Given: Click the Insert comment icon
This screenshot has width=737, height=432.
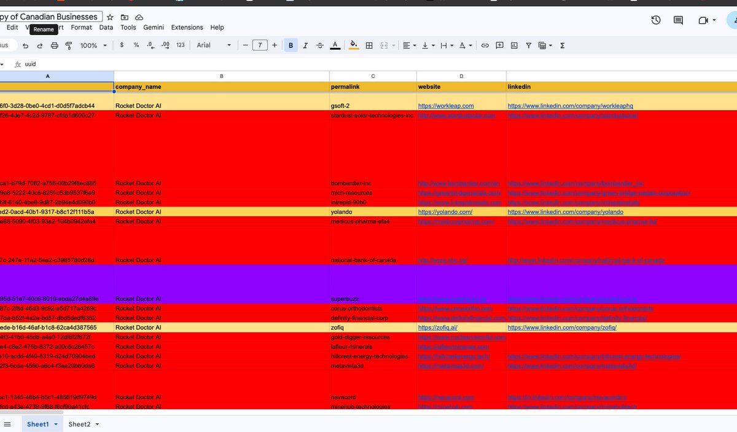Looking at the screenshot, I should [x=500, y=45].
